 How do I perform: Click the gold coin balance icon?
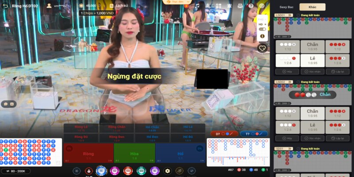81,6
